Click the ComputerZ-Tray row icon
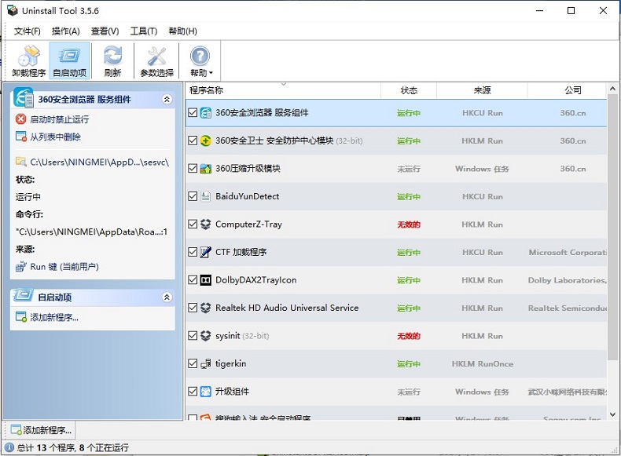Screen dimensions: 621x456 click(205, 224)
